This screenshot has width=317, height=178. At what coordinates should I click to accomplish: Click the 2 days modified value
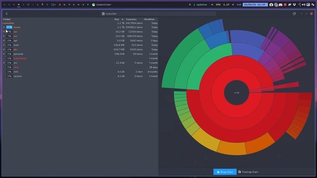[x=154, y=41]
